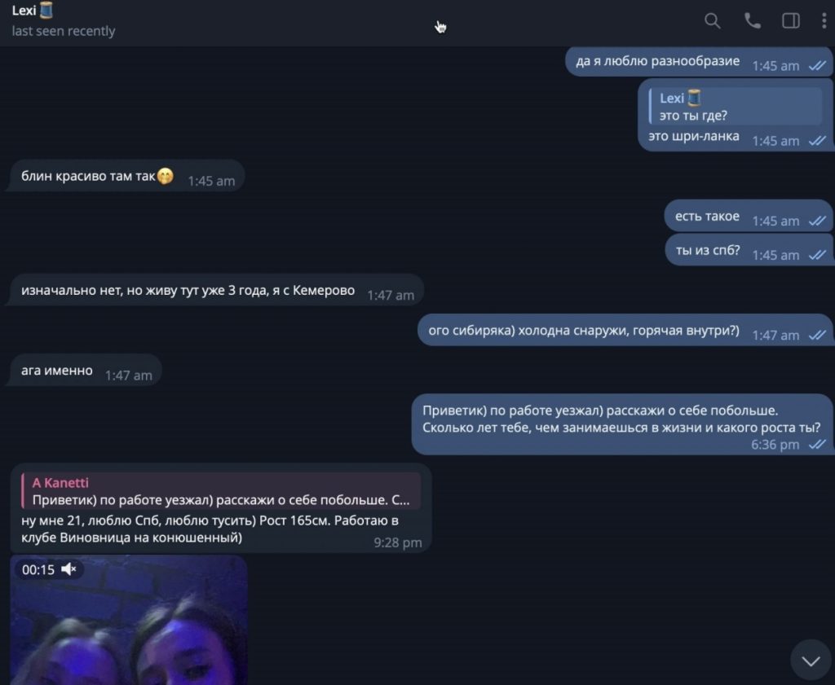Click read checkmarks on 'да я люблю разнообразие'
Image resolution: width=835 pixels, height=685 pixels.
tap(817, 65)
